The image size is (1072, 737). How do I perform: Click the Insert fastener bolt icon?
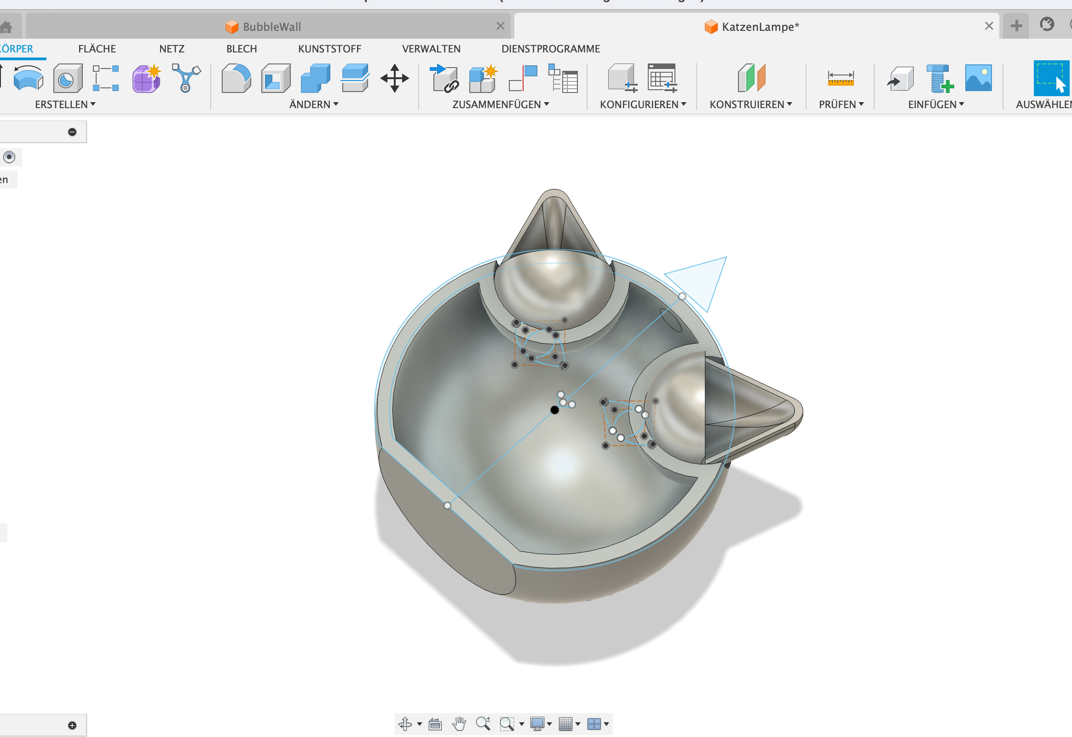point(939,79)
